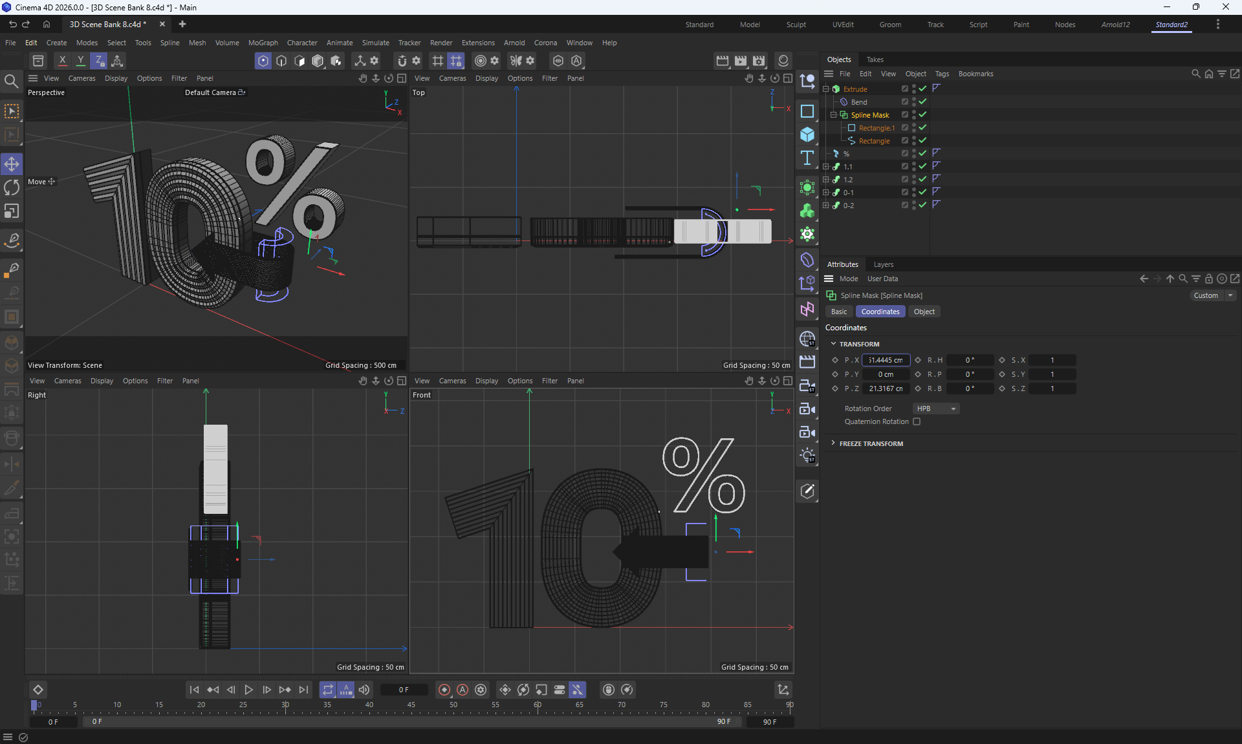The image size is (1242, 744).
Task: Switch to the Takes tab
Action: [x=875, y=59]
